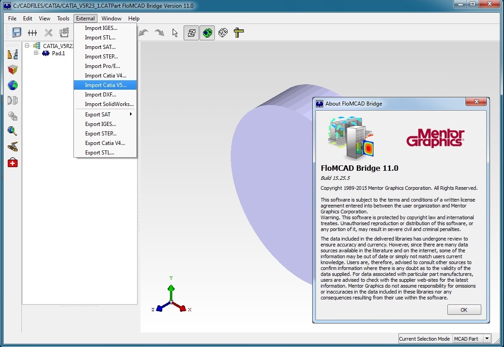
Task: Choose Export STL... menu entry
Action: point(105,152)
